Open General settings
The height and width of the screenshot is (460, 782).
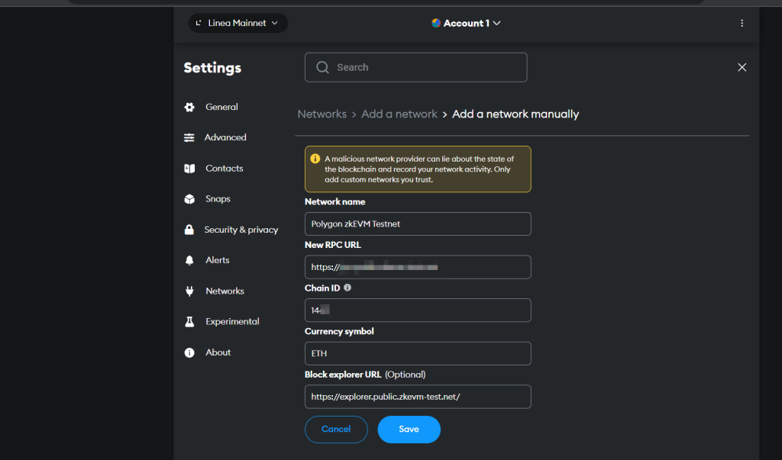(221, 107)
